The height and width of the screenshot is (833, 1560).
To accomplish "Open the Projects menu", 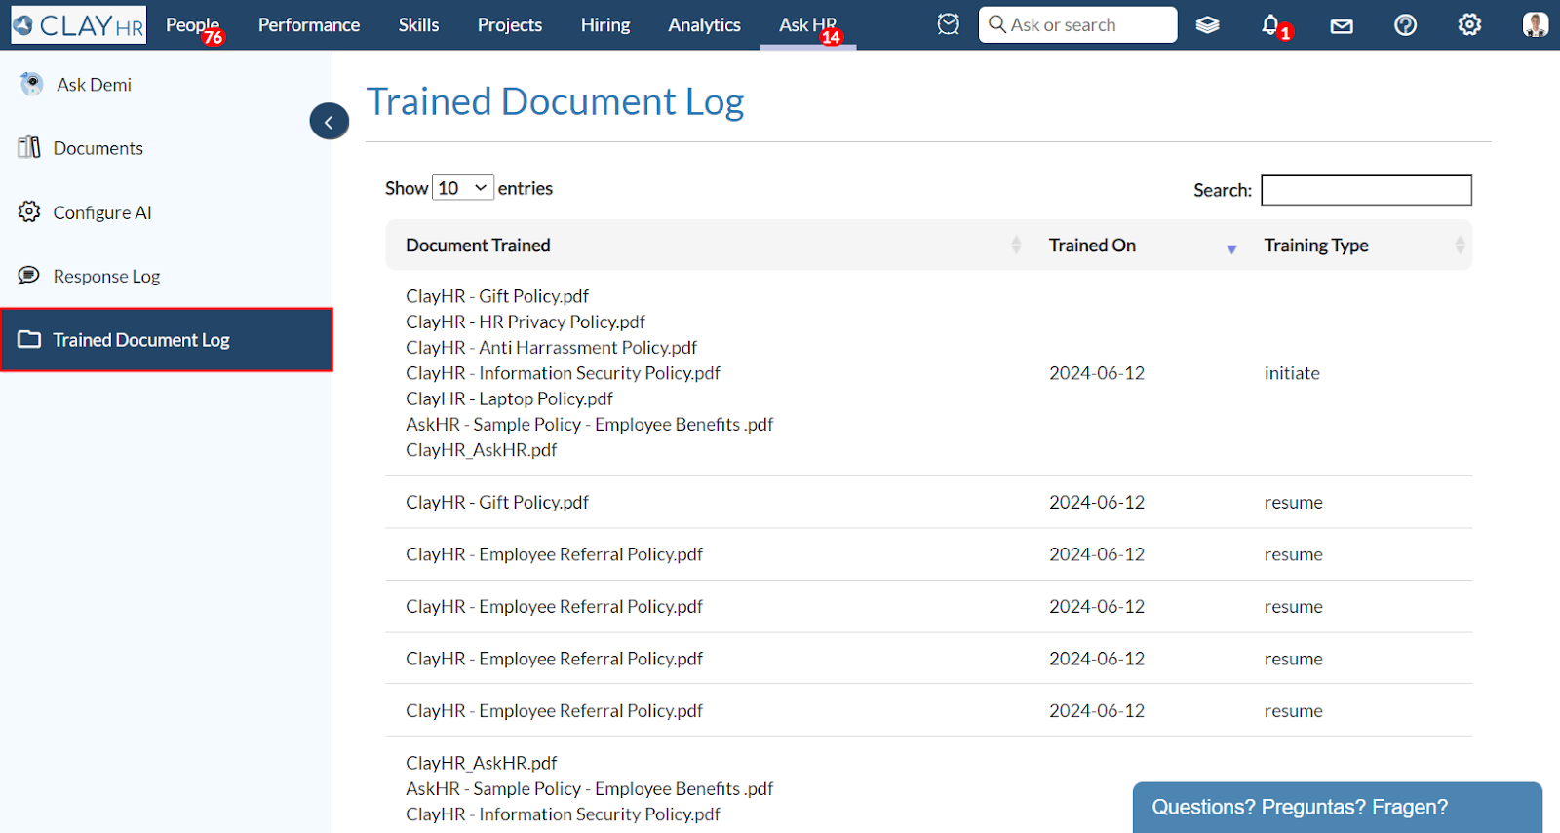I will click(510, 24).
